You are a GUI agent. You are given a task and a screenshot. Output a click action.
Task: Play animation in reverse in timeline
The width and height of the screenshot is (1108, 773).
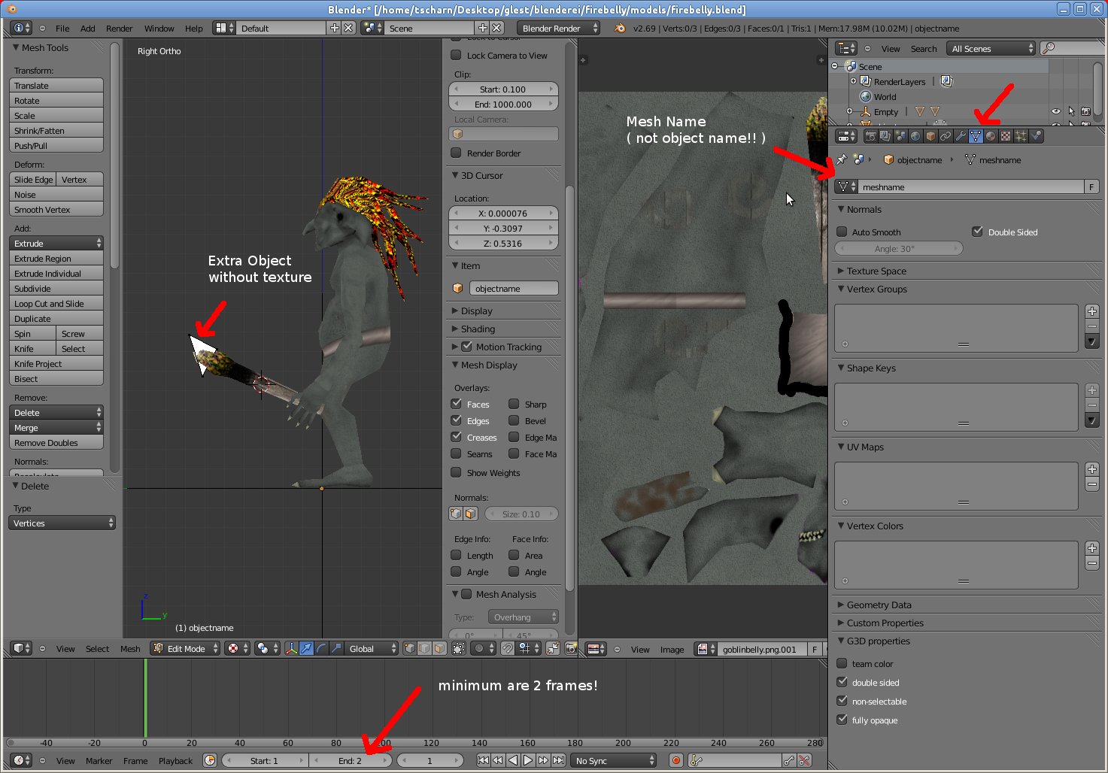pos(513,760)
